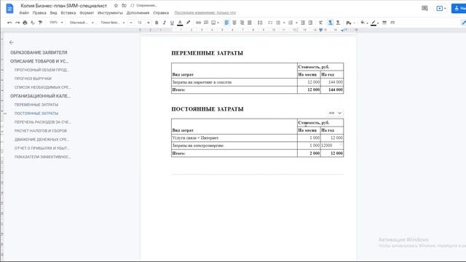
Task: Open the Справка menu
Action: 161,13
